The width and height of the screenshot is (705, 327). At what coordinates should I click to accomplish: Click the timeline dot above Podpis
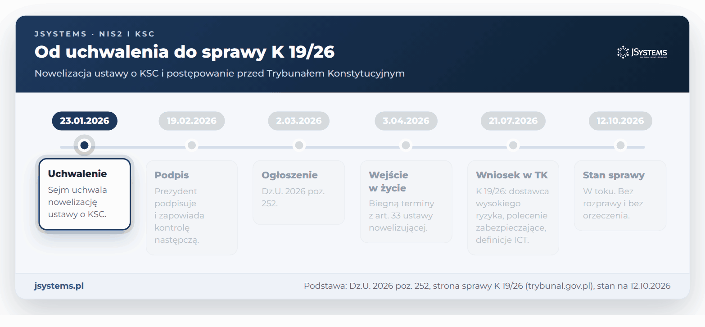(x=192, y=145)
